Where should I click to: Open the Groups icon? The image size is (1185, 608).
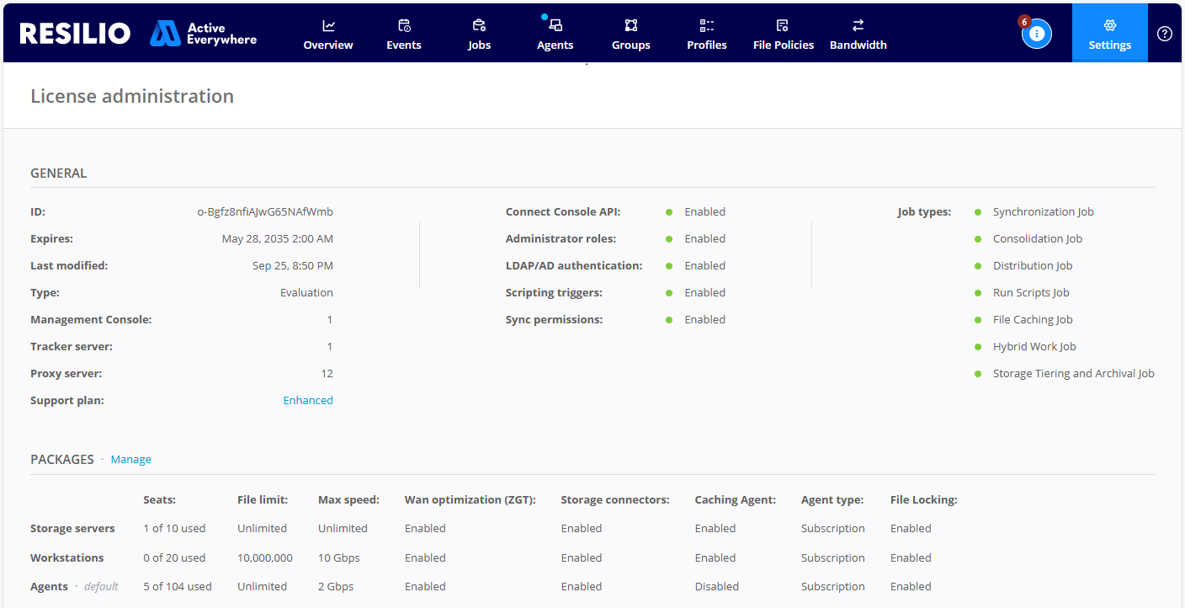point(630,25)
